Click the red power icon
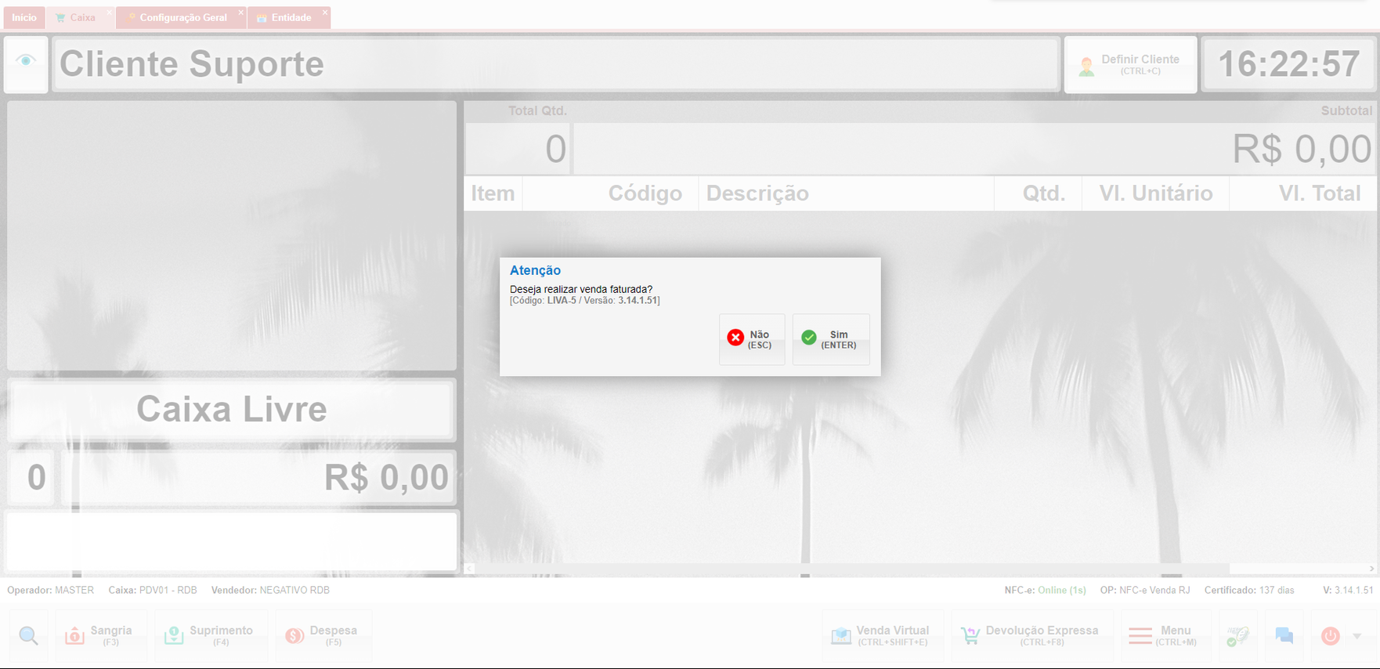1380x669 pixels. pyautogui.click(x=1330, y=635)
